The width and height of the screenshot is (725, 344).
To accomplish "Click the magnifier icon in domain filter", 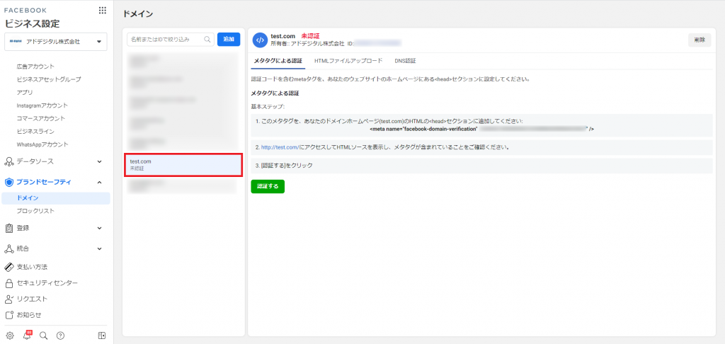I will [x=207, y=40].
